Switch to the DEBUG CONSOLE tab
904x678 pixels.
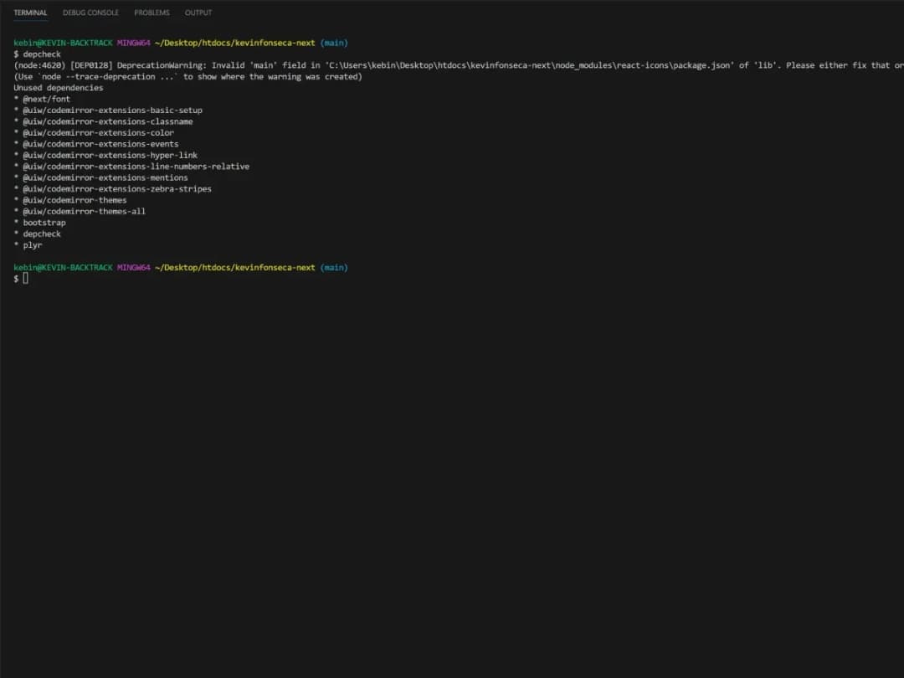pos(90,12)
